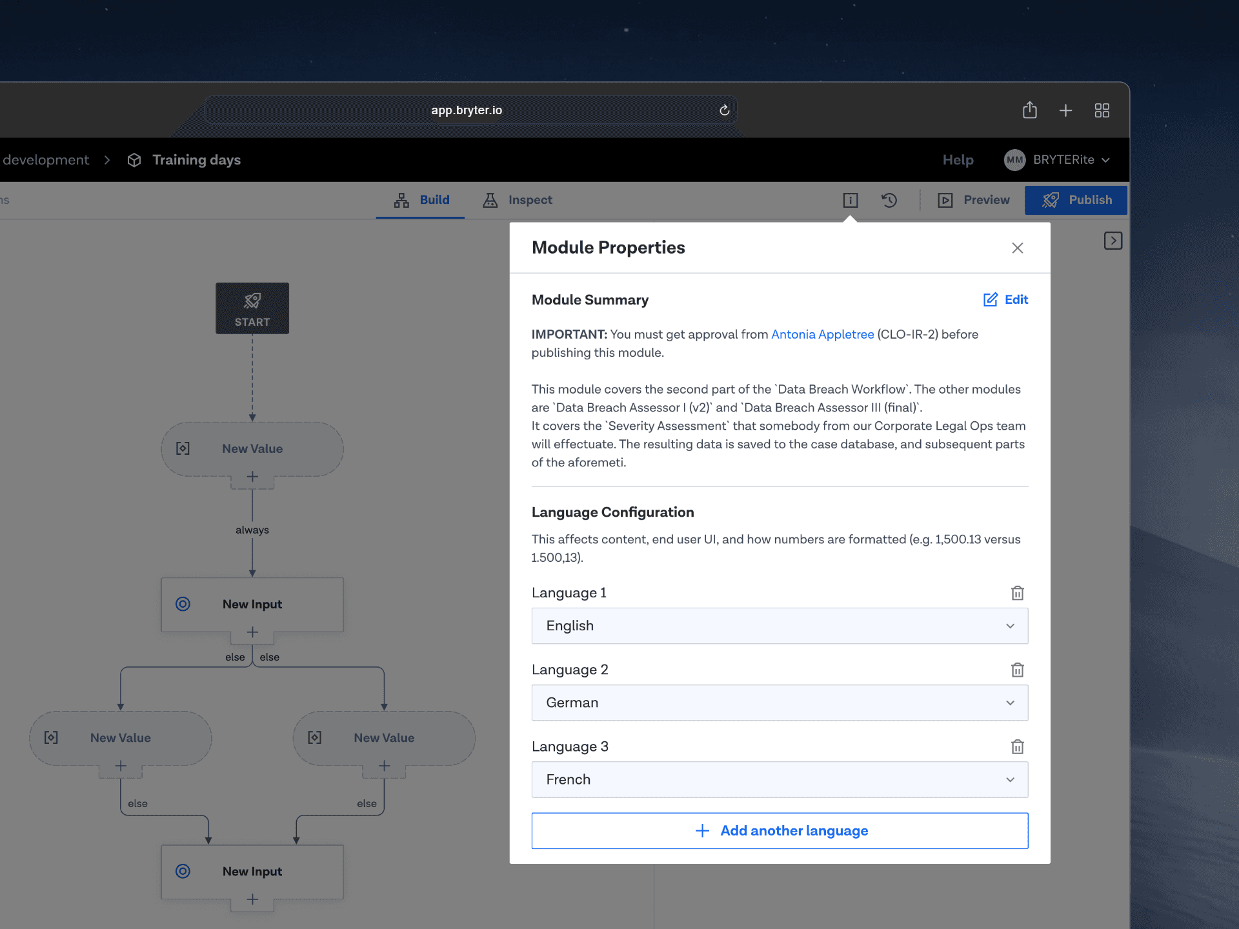This screenshot has height=929, width=1239.
Task: Open the BRYTERite account menu
Action: (1057, 160)
